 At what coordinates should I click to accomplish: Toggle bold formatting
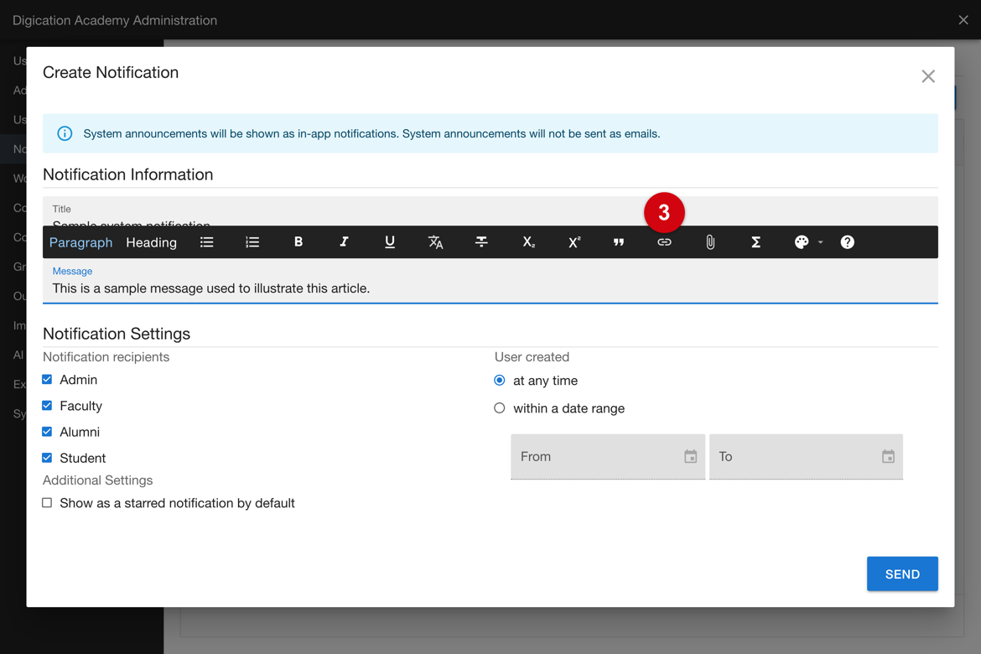pyautogui.click(x=298, y=242)
